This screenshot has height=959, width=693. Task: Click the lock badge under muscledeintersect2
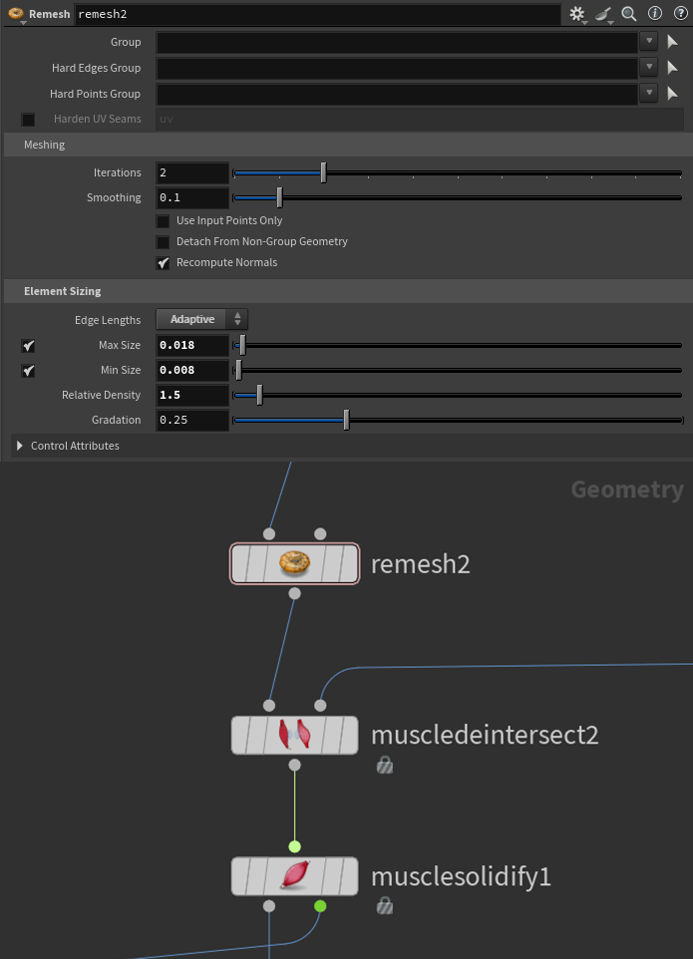click(384, 765)
